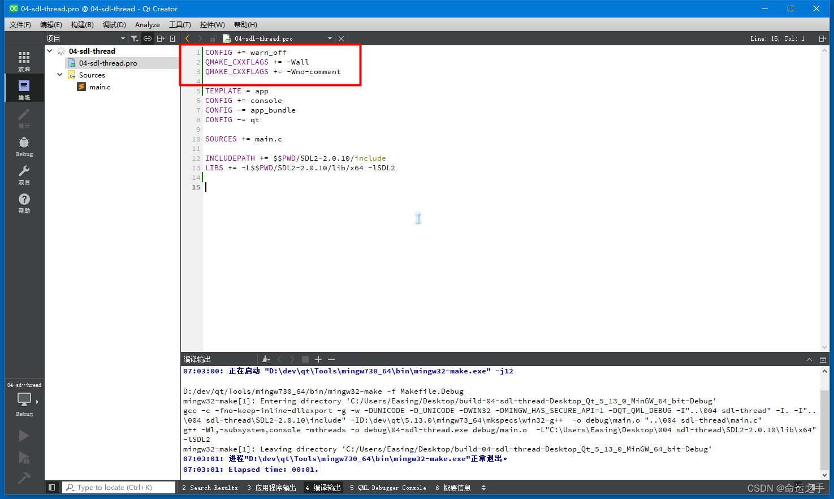Go to previous item in compile output
834x499 pixels.
(x=279, y=359)
